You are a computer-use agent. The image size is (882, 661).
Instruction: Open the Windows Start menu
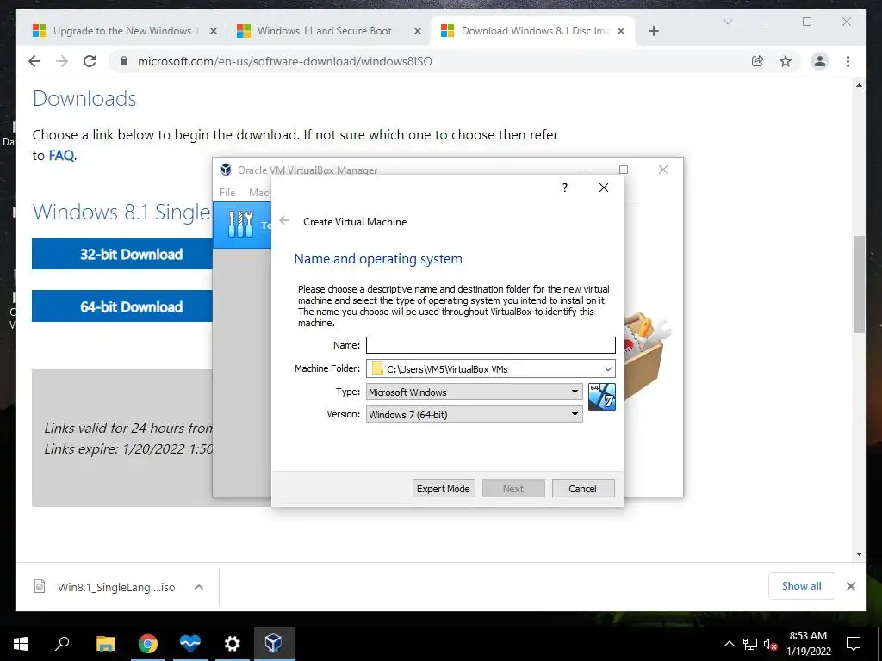[x=21, y=644]
